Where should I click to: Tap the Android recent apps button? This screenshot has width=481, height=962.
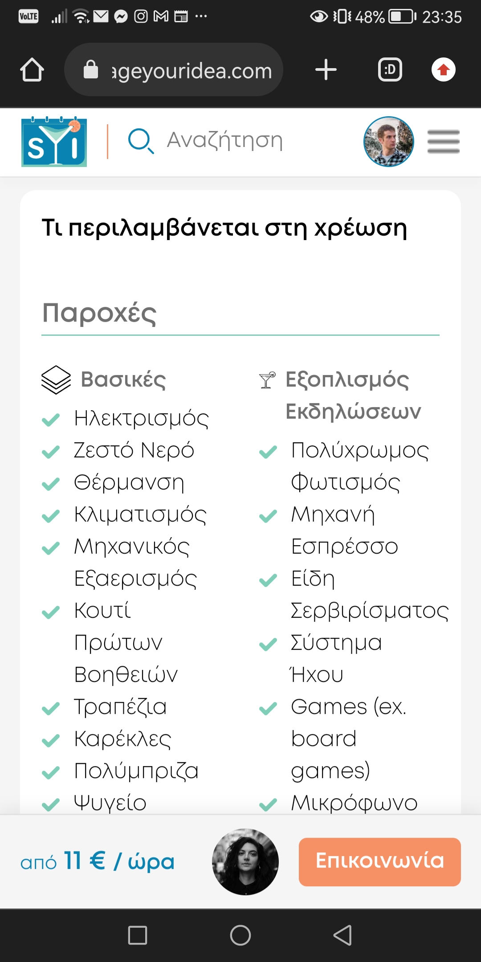coord(138,935)
